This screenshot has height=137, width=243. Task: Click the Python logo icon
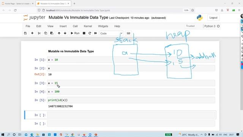[200, 18]
